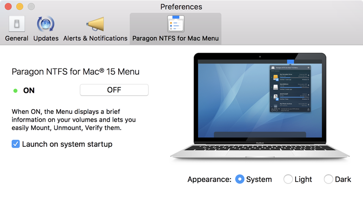Open the General preferences switch icon
363x202 pixels.
17,23
